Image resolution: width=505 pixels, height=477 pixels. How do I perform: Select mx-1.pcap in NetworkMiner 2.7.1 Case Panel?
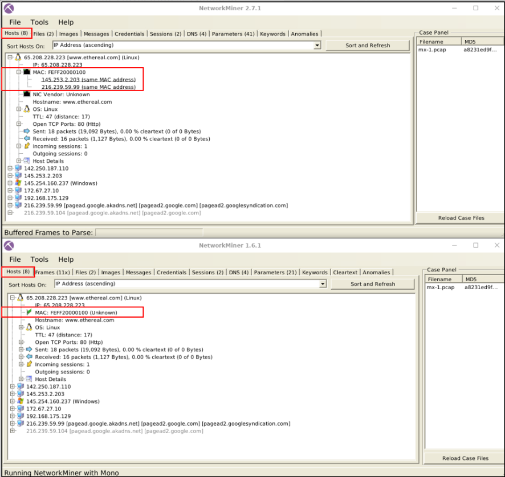[x=432, y=50]
